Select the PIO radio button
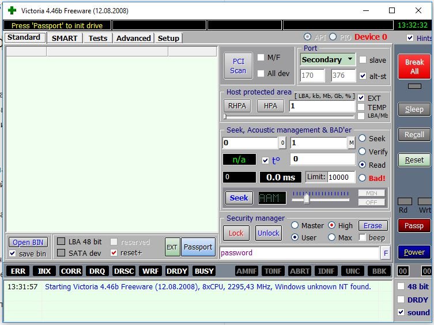 pos(333,37)
